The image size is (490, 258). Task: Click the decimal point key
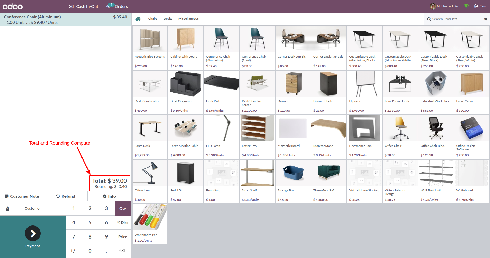(106, 251)
